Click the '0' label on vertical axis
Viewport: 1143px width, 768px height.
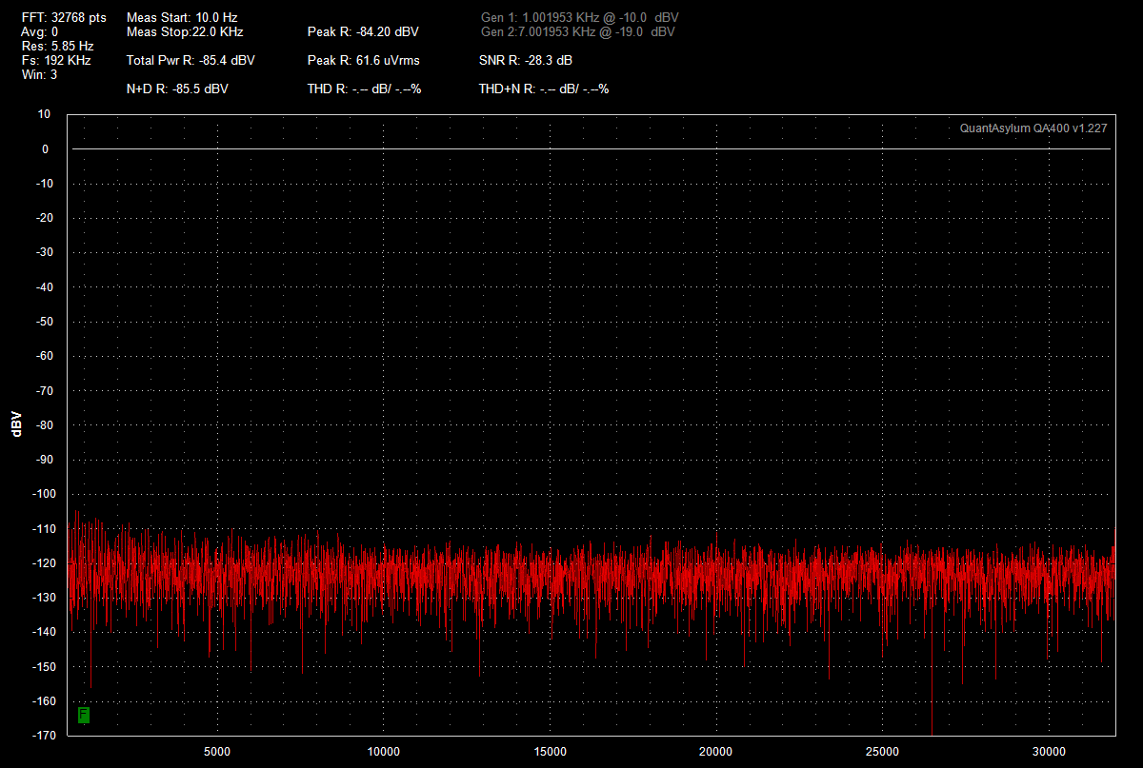pyautogui.click(x=46, y=149)
